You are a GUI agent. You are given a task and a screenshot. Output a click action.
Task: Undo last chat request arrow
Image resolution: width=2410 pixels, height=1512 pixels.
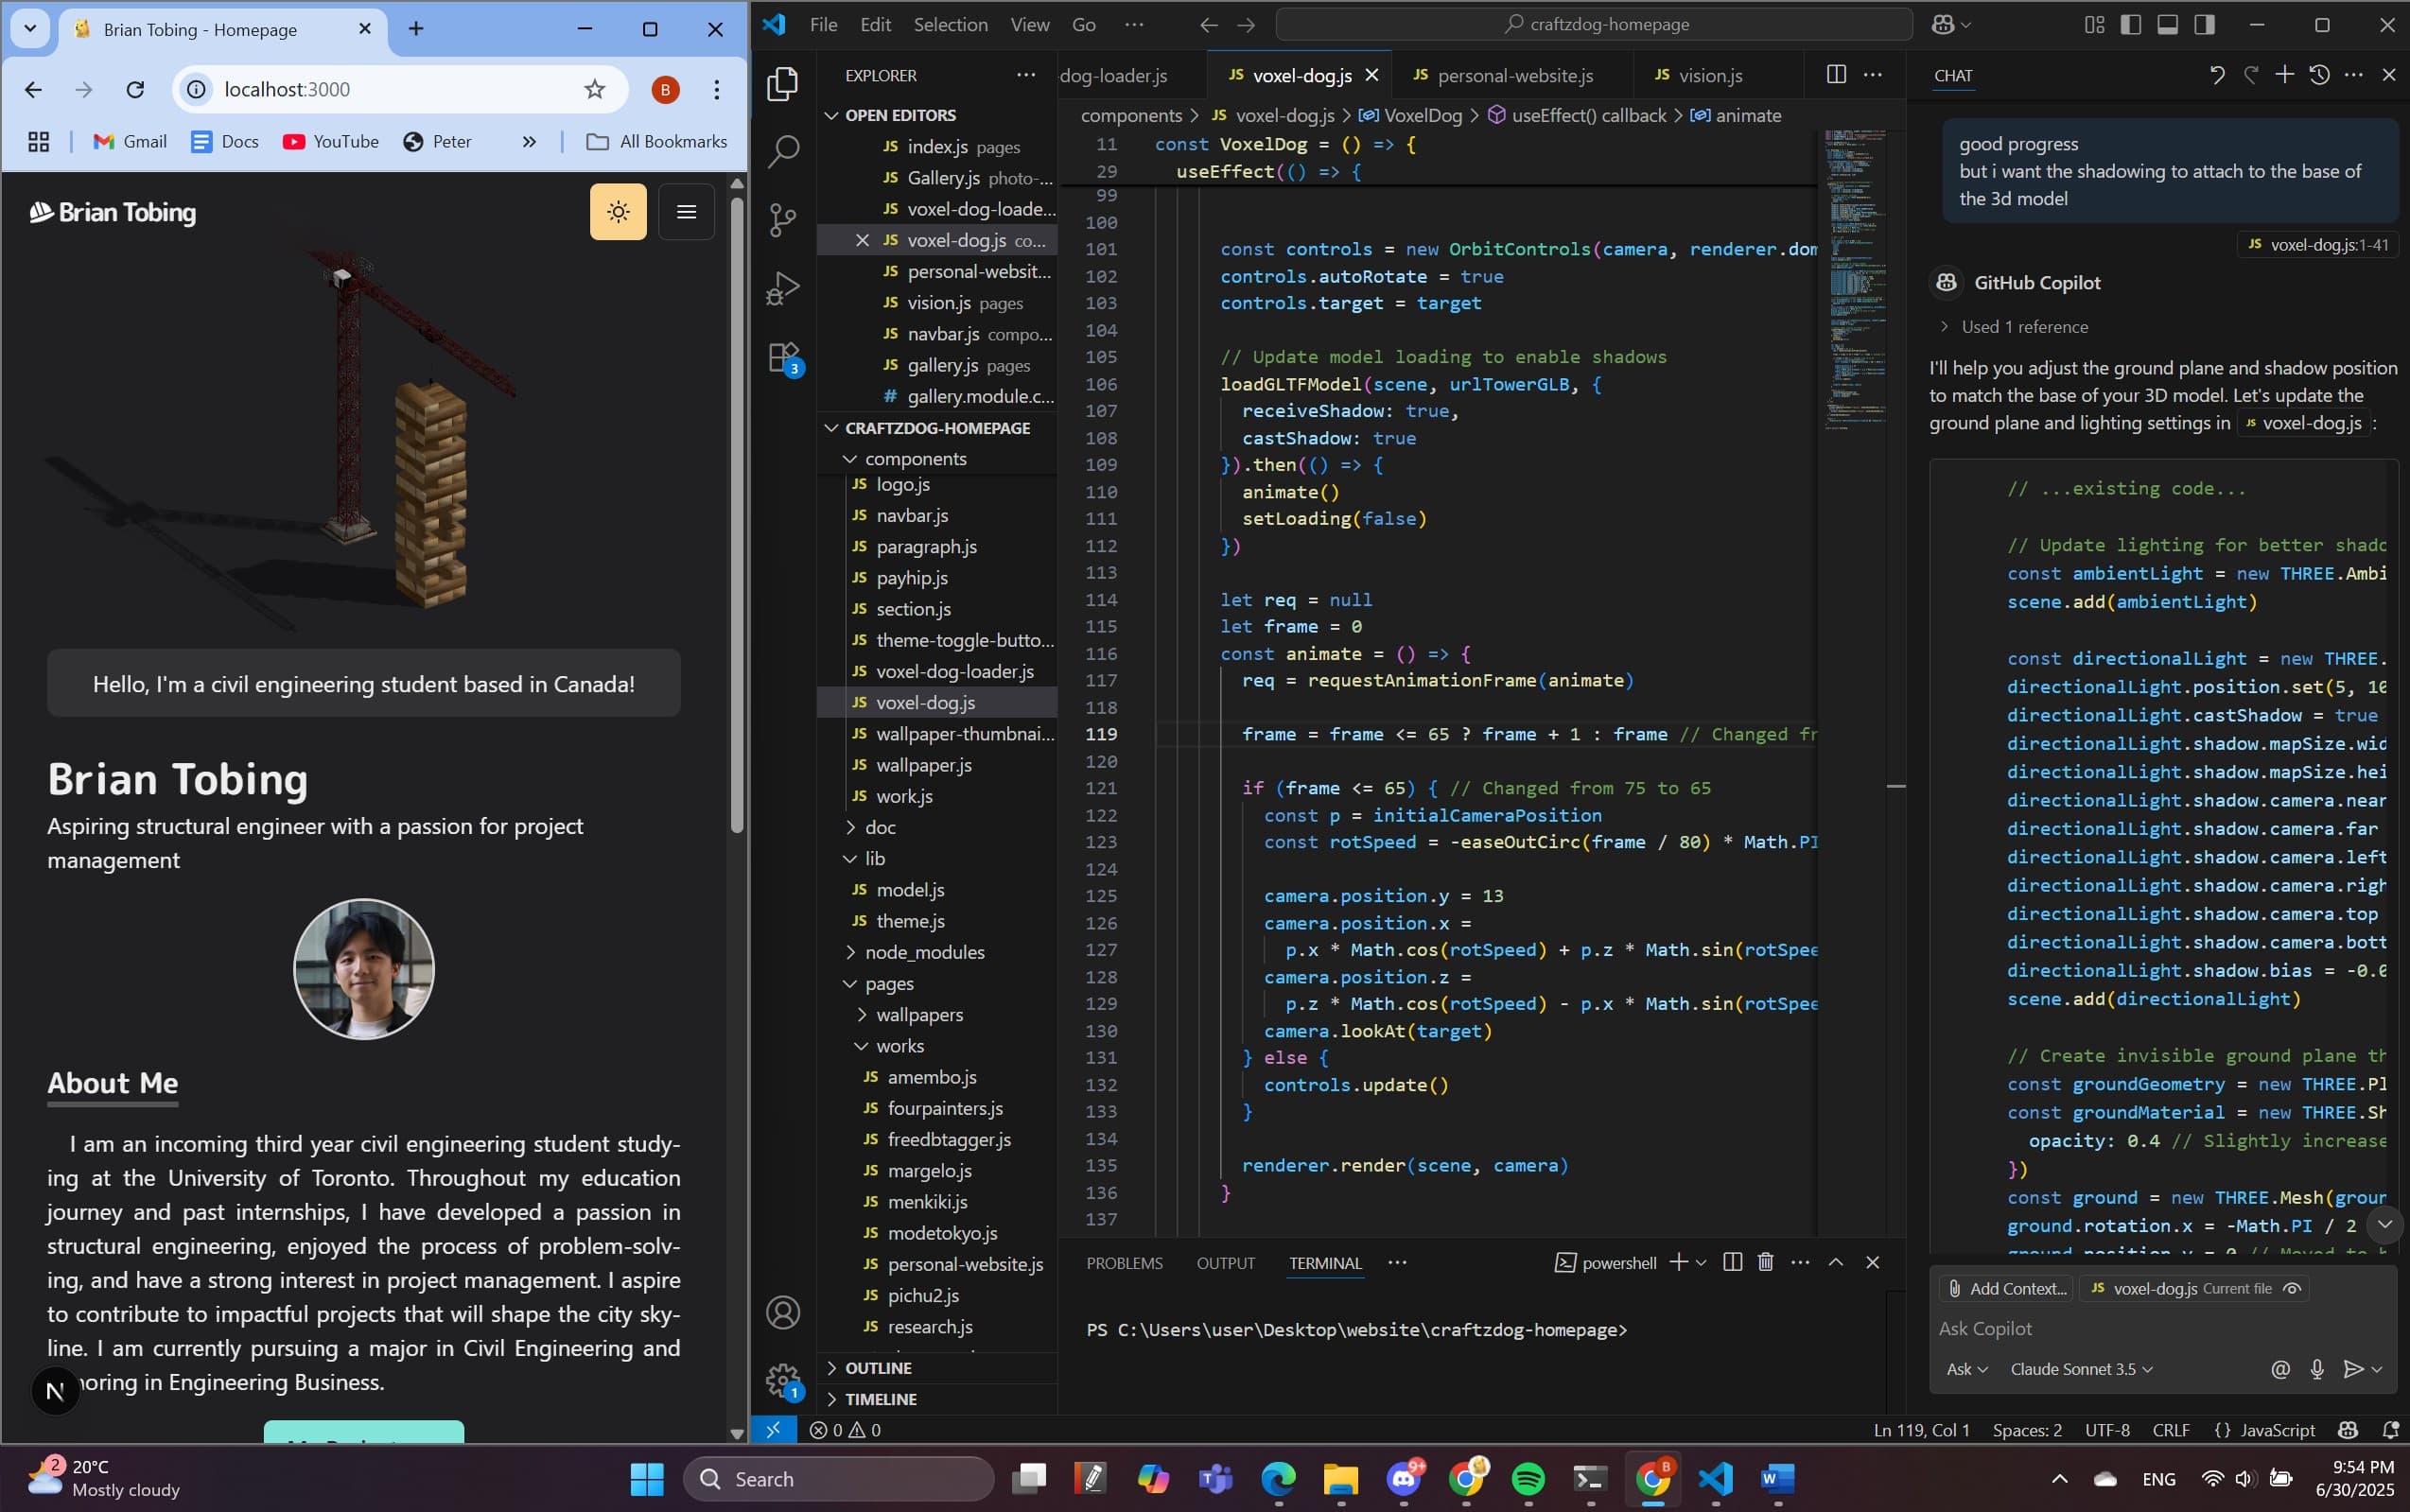2217,74
